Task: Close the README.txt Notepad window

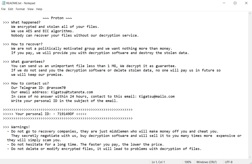Action: (246, 3)
